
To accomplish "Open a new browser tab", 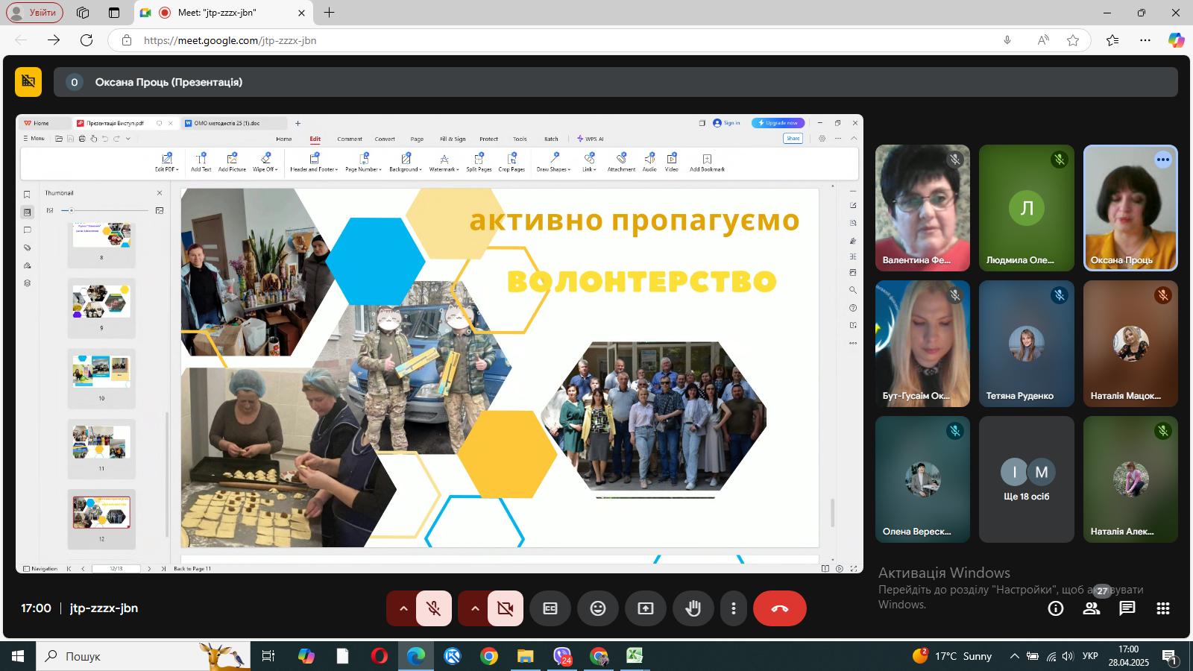I will point(329,13).
